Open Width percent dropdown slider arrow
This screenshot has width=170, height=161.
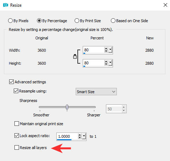(x=110, y=50)
